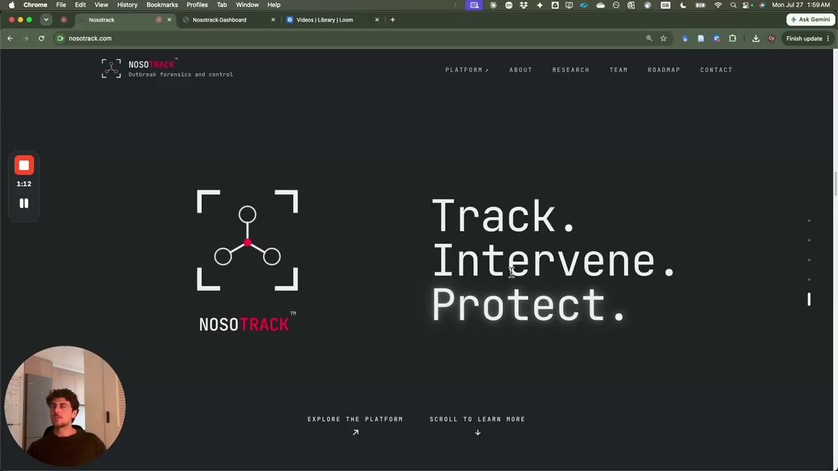Click the large Nosotrack hero logo
The image size is (838, 471).
[247, 260]
